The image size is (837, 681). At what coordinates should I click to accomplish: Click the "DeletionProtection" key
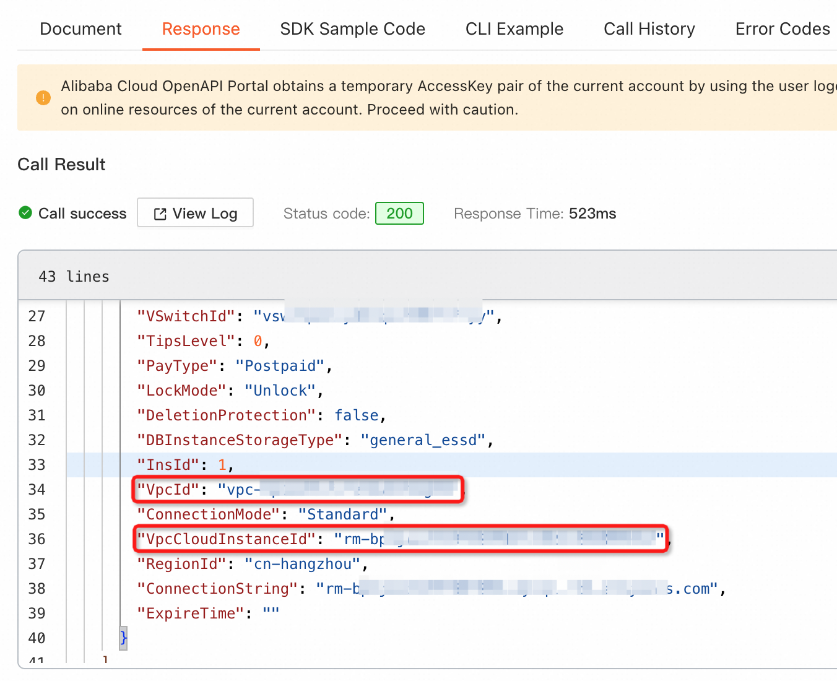point(227,415)
